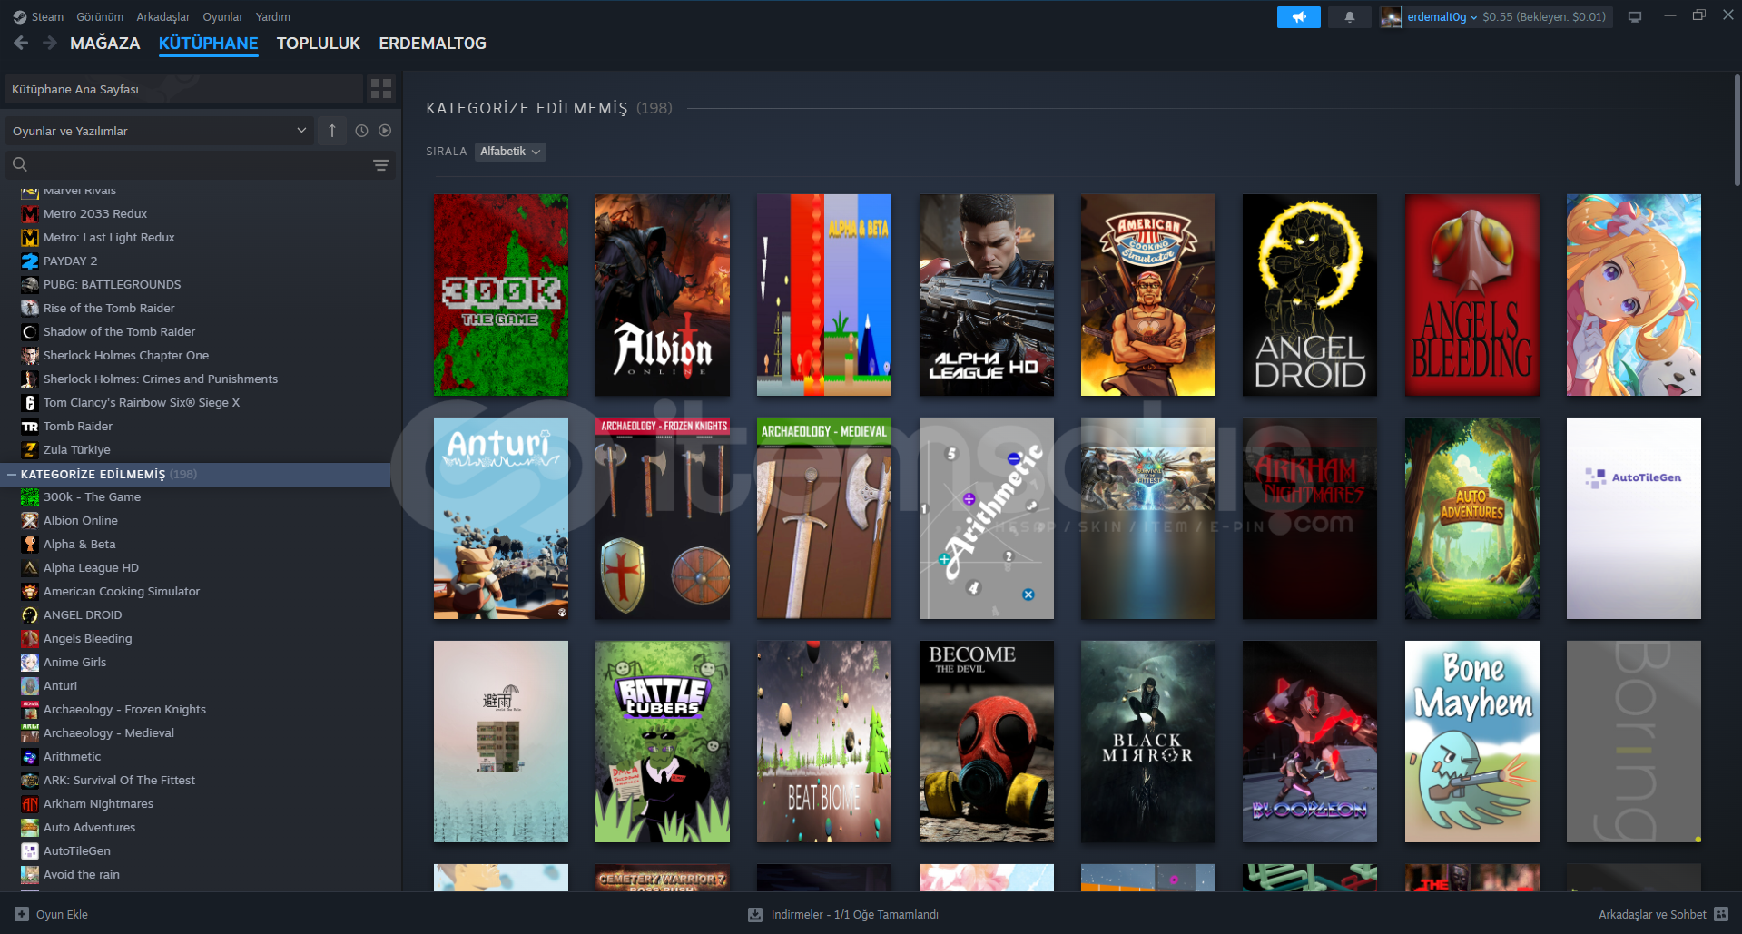Click the main view vertical scrollbar
Image resolution: width=1742 pixels, height=934 pixels.
click(x=1737, y=130)
